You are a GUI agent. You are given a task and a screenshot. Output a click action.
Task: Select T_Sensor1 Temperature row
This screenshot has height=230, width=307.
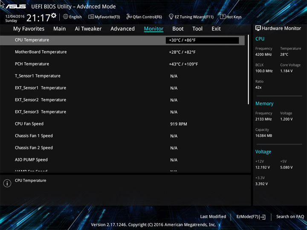122,76
